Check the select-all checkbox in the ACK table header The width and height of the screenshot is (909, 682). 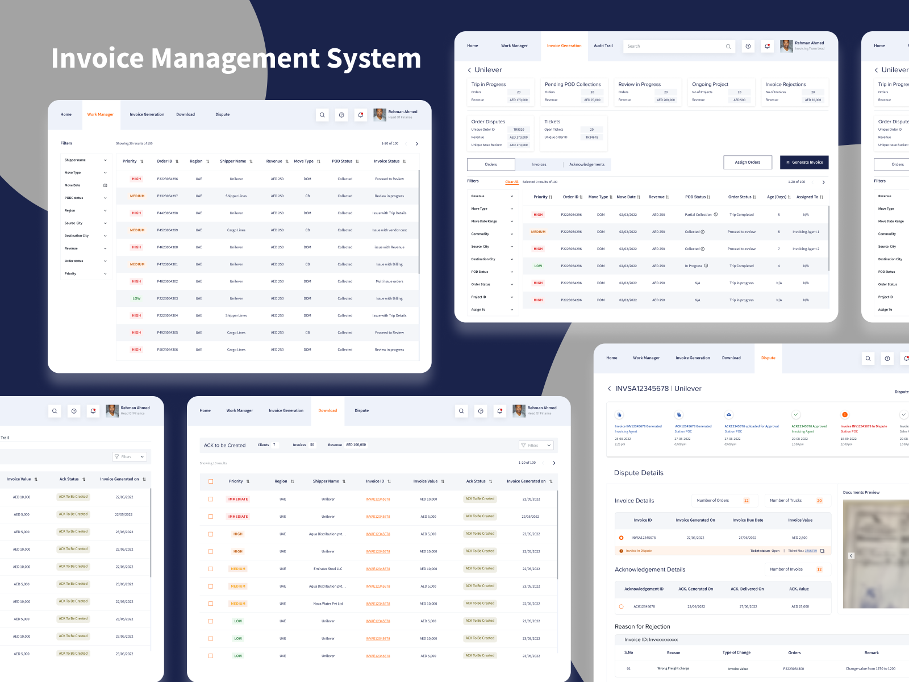211,481
